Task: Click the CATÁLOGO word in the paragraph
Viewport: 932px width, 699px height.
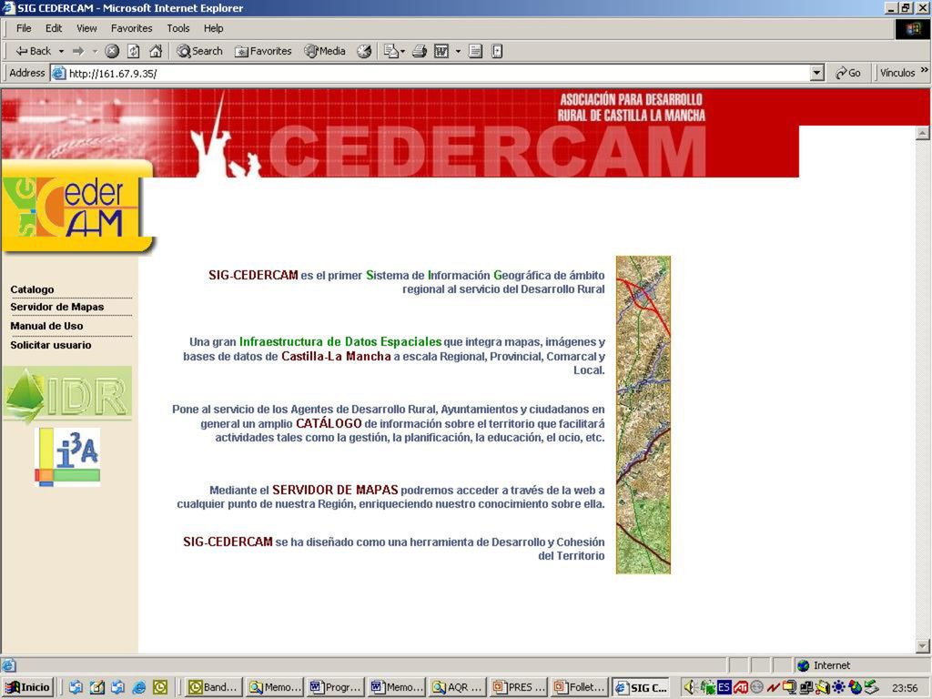Action: pos(329,423)
